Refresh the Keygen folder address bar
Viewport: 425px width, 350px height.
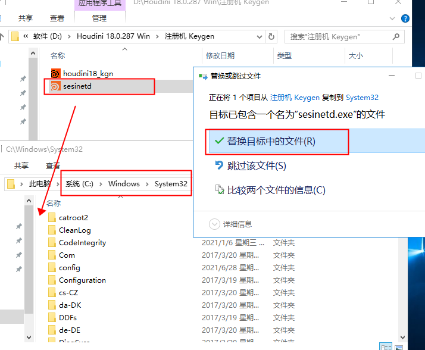point(271,36)
